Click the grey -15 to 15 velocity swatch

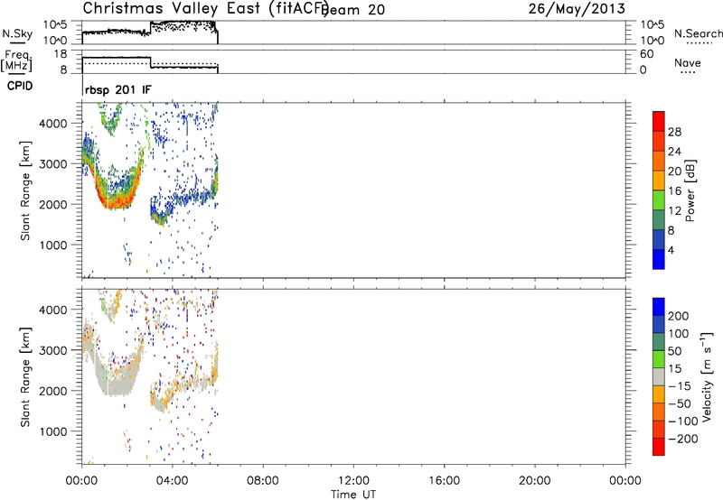[x=659, y=376]
